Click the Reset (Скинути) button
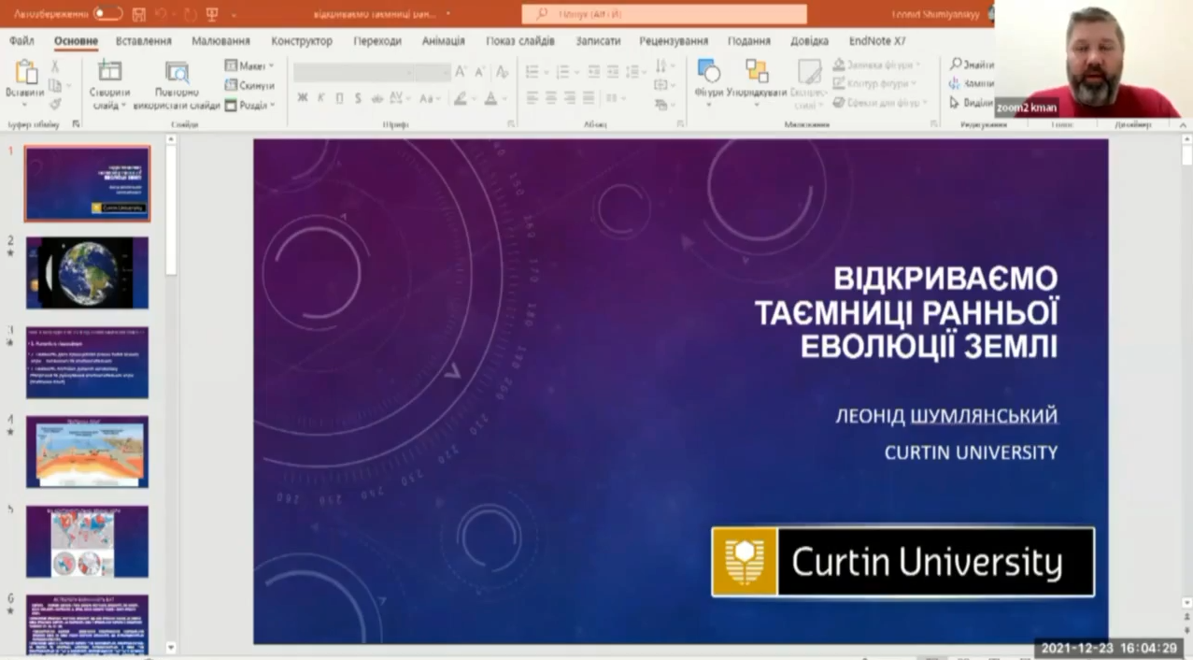 (x=249, y=85)
